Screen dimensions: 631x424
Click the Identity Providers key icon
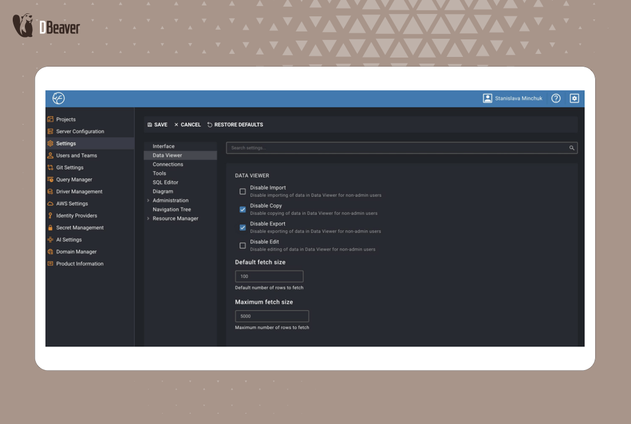50,215
